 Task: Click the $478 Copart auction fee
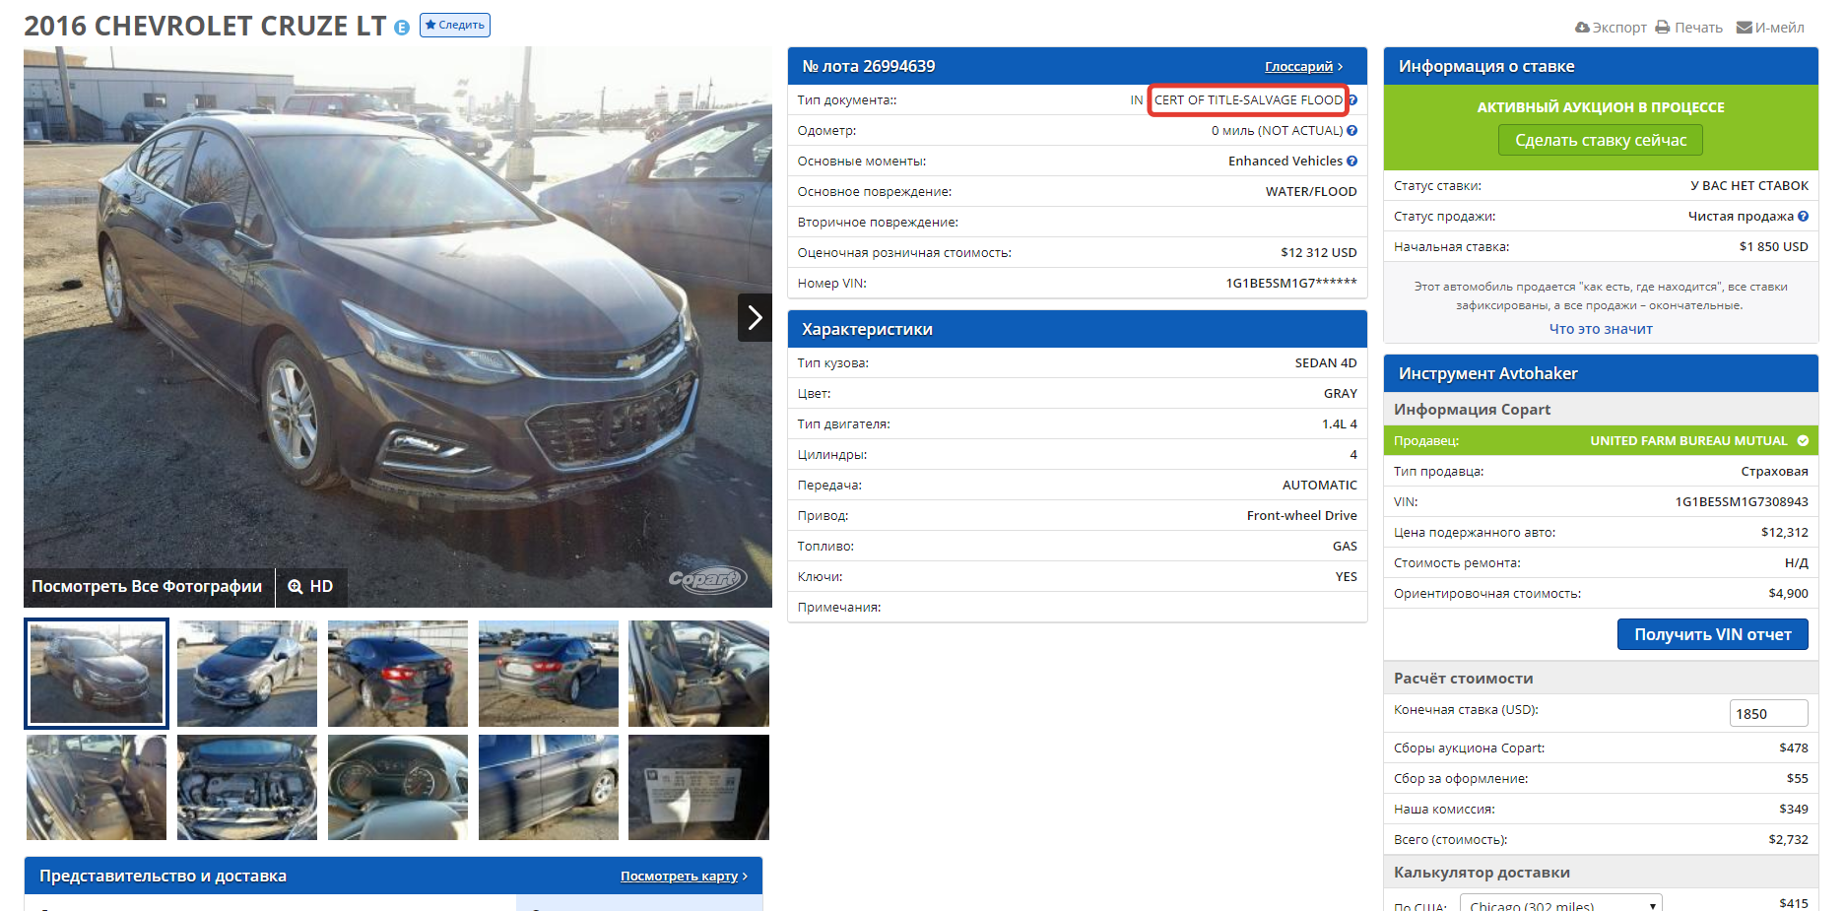(1794, 748)
